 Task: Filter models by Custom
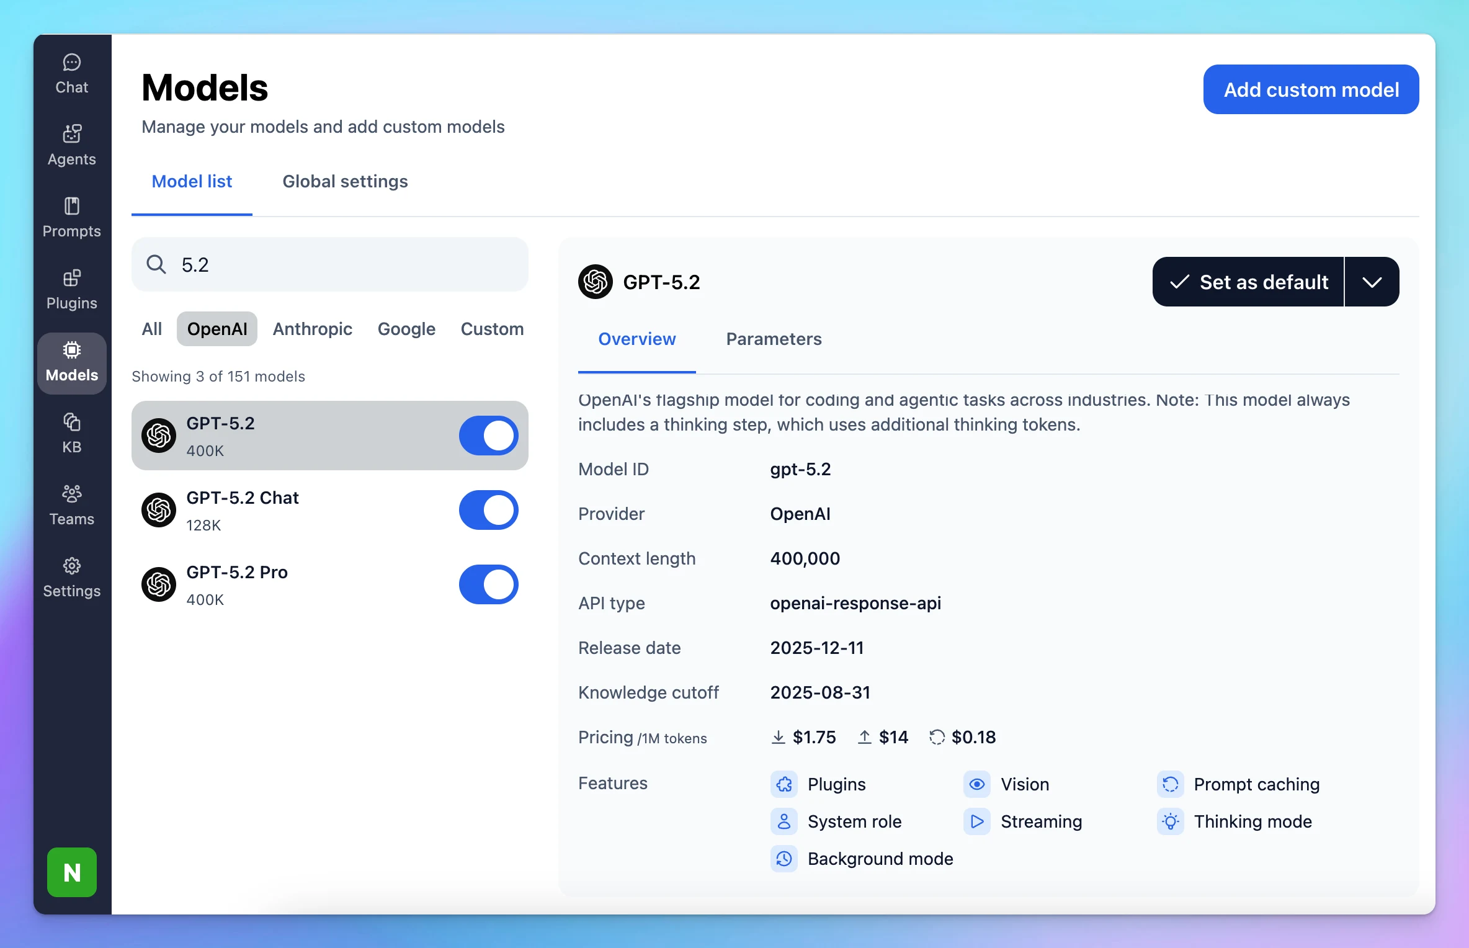point(492,329)
